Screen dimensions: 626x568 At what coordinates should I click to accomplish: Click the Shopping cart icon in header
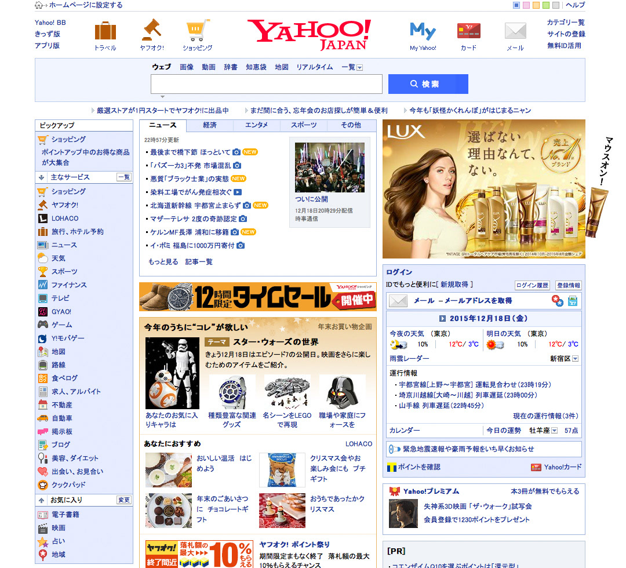point(198,30)
